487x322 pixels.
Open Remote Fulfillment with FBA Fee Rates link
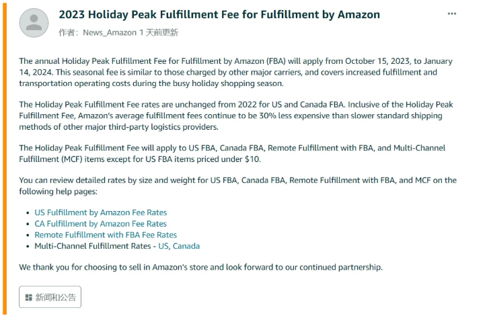(106, 235)
